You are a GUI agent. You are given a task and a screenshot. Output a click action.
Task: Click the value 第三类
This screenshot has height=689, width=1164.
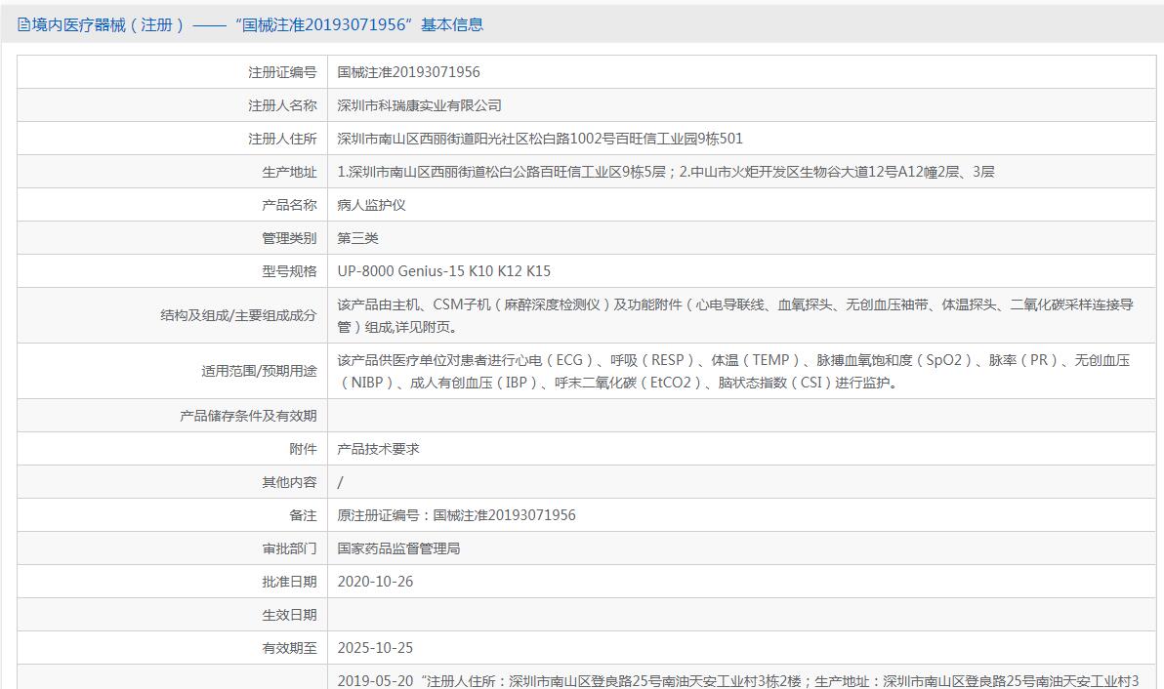pos(357,238)
